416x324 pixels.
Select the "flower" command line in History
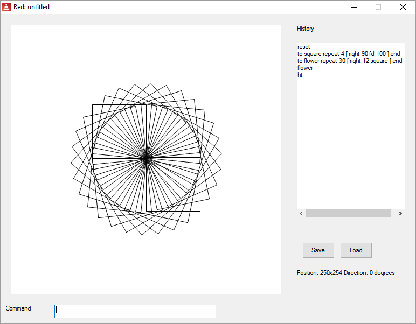[305, 68]
